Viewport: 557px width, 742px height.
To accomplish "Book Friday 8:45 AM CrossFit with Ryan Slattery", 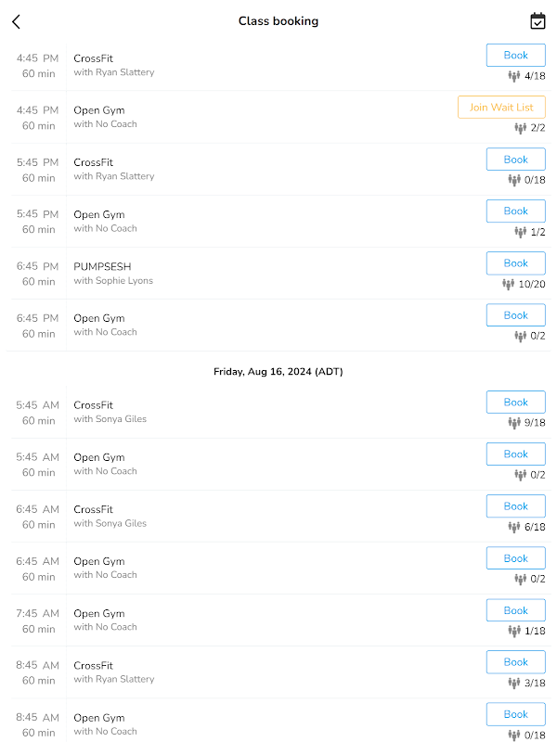I will (516, 662).
